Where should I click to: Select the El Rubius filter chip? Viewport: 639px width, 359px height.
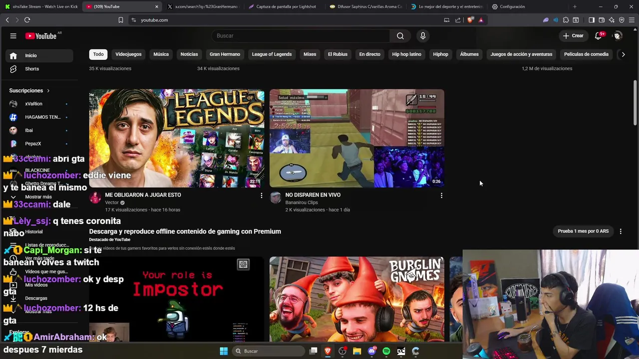pyautogui.click(x=337, y=54)
